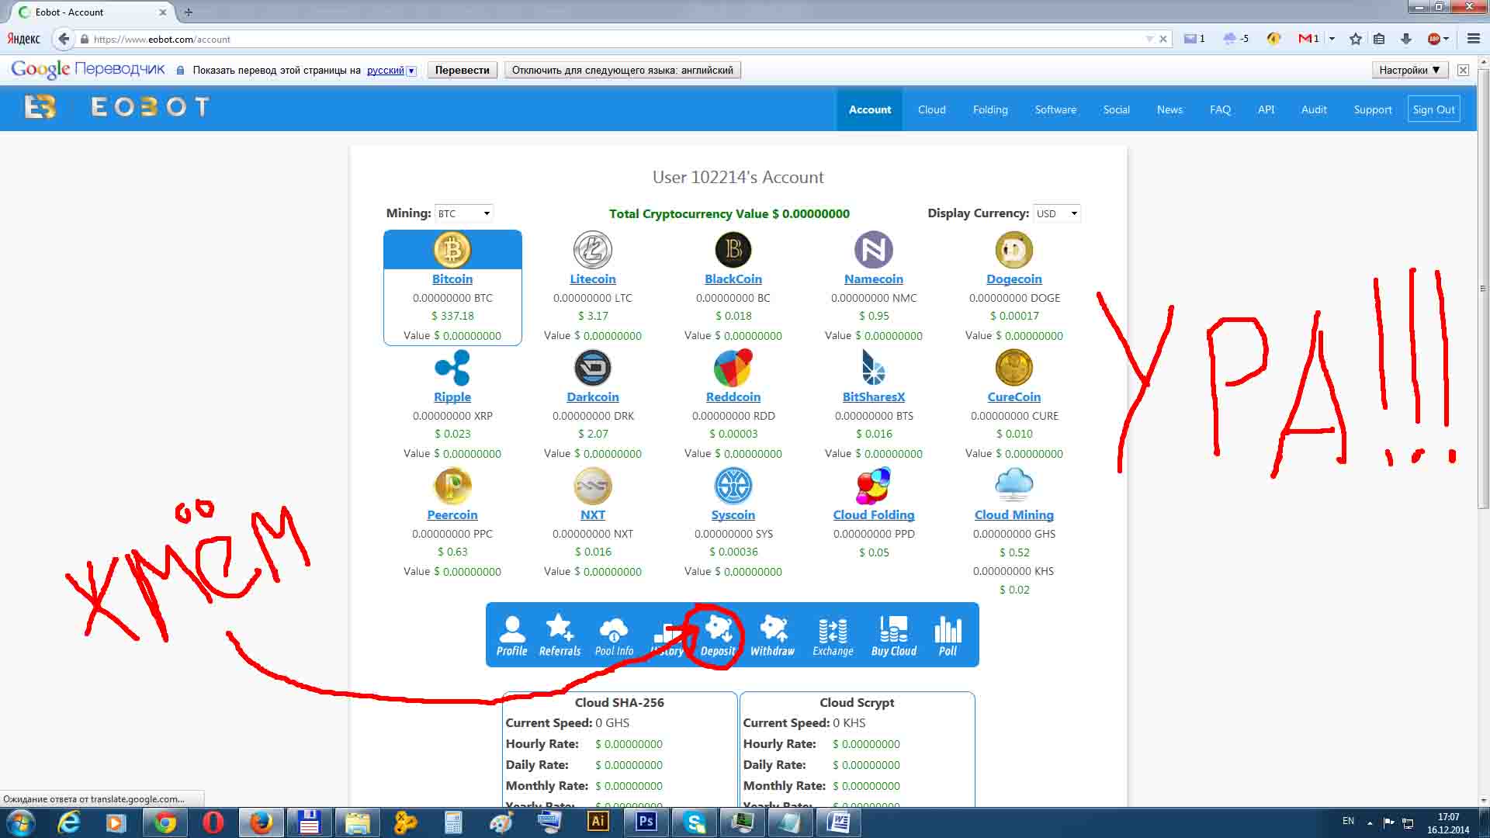Screen dimensions: 1490x838
Task: Click the Cloud Mining cloud icon
Action: (1014, 486)
